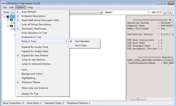Click the first host controller chip icon

click(11, 20)
